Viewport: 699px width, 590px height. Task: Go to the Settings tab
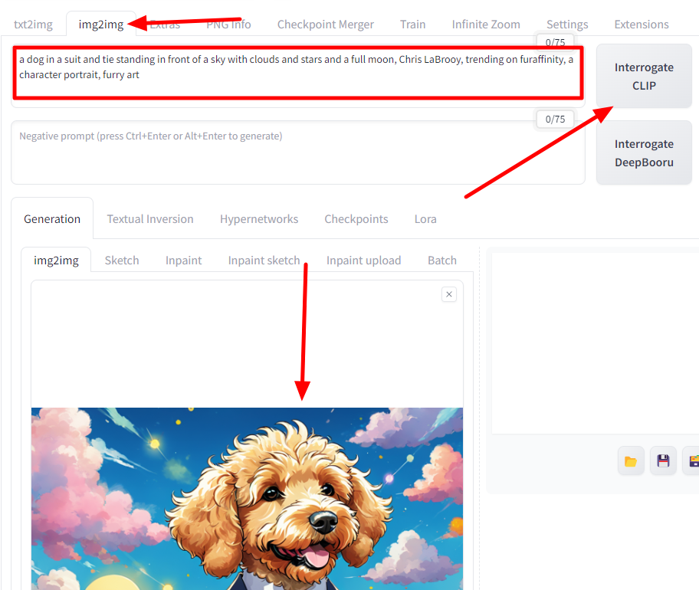pos(567,24)
